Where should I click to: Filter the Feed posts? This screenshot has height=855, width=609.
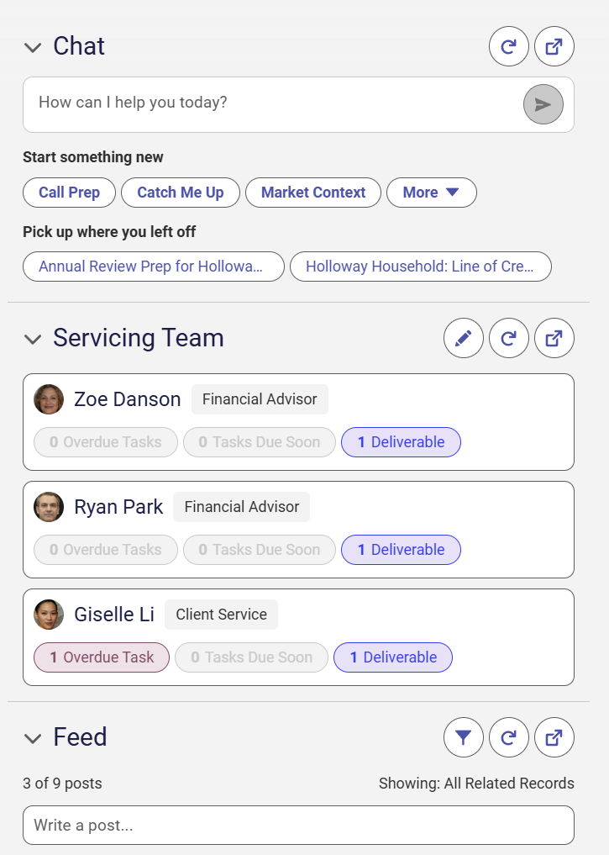pyautogui.click(x=464, y=737)
